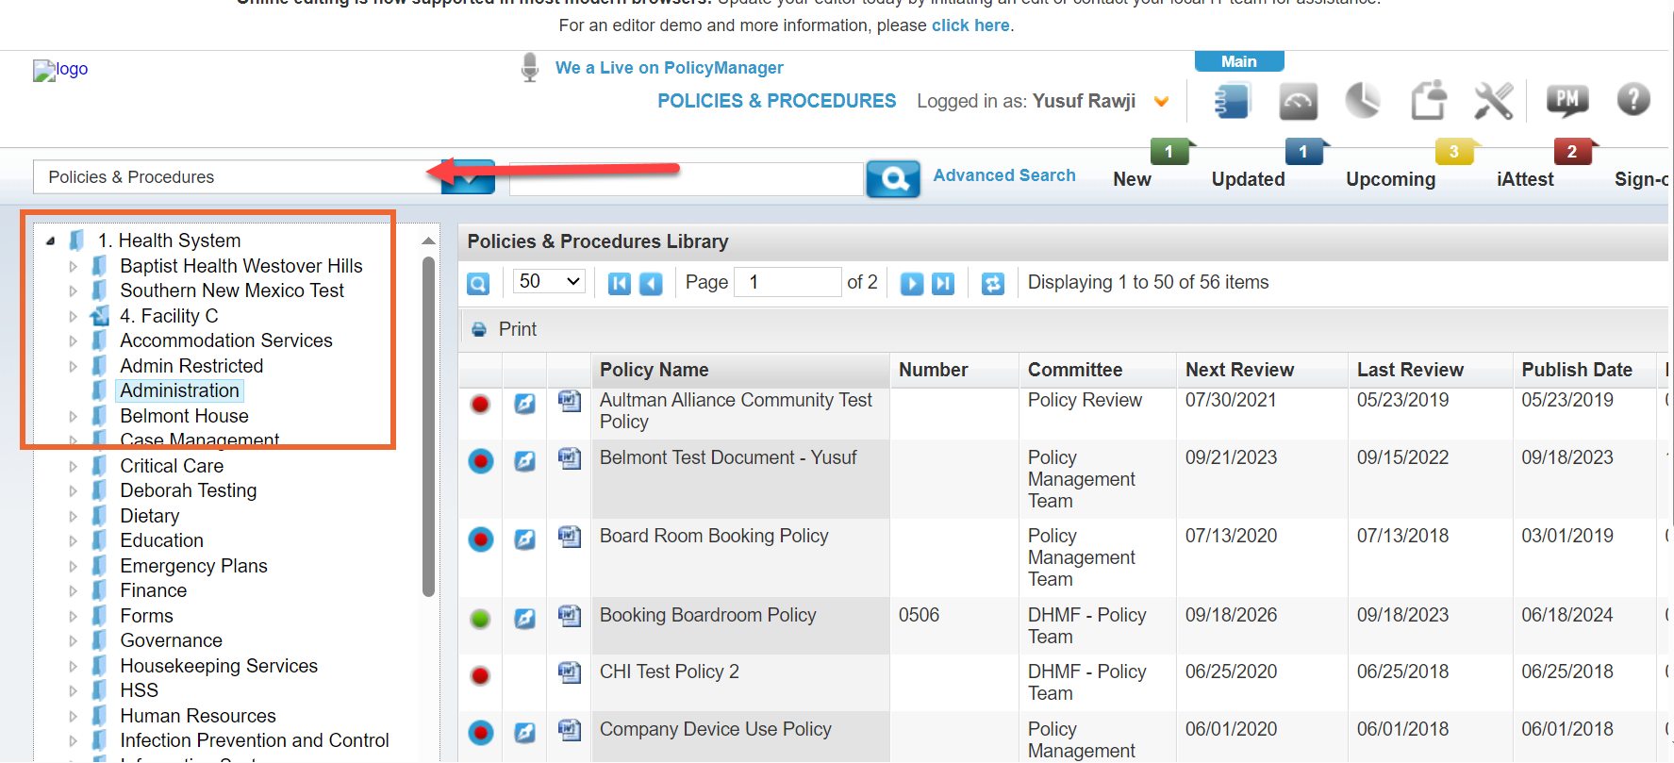Screen dimensions: 1674x763
Task: Follow the 'click here' editor demo link
Action: 970,25
